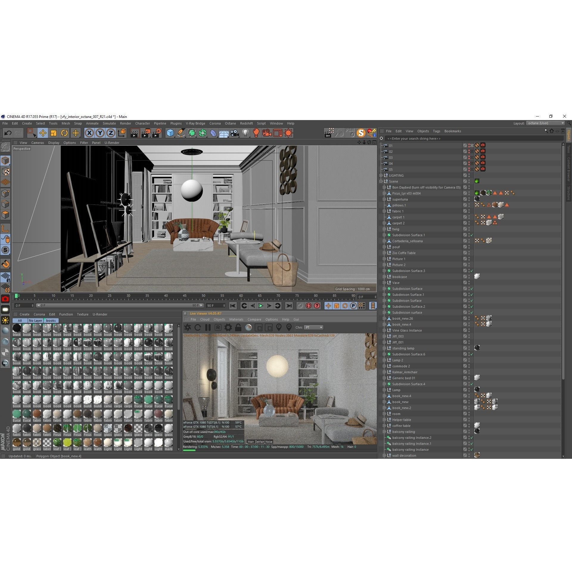Expand the wall decoration object
Viewport: 572px width, 572px height.
point(384,456)
